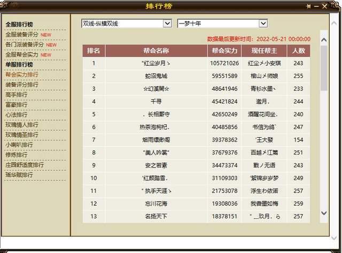Click guild leader 我寄墨如梅
Screen dimensions: 342x253
[x=264, y=204]
